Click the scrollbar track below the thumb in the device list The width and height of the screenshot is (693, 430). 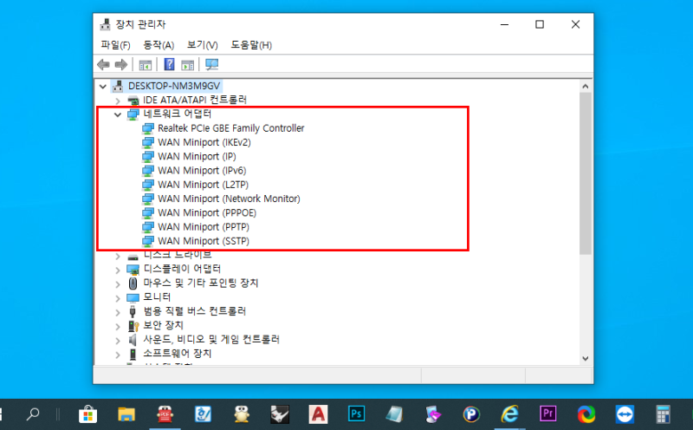[586, 303]
